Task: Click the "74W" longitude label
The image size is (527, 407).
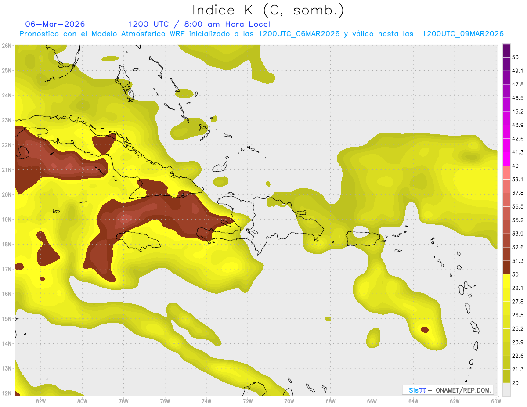Action: [206, 401]
